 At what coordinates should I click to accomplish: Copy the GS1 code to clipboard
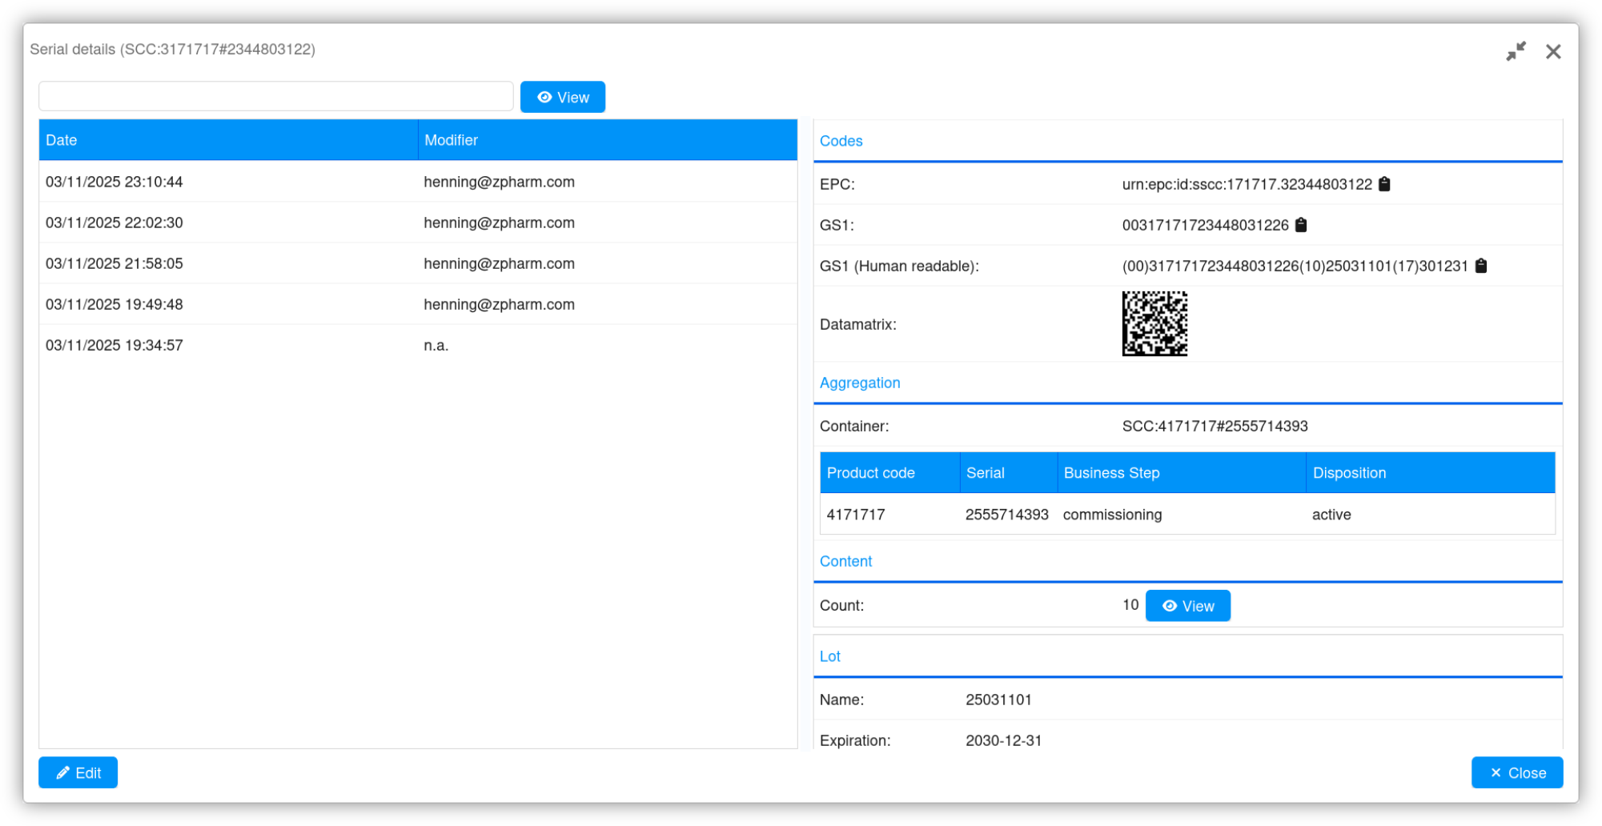[1301, 225]
